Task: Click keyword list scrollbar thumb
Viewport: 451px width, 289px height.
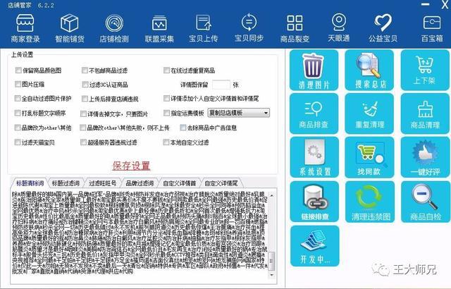Action: (271, 261)
